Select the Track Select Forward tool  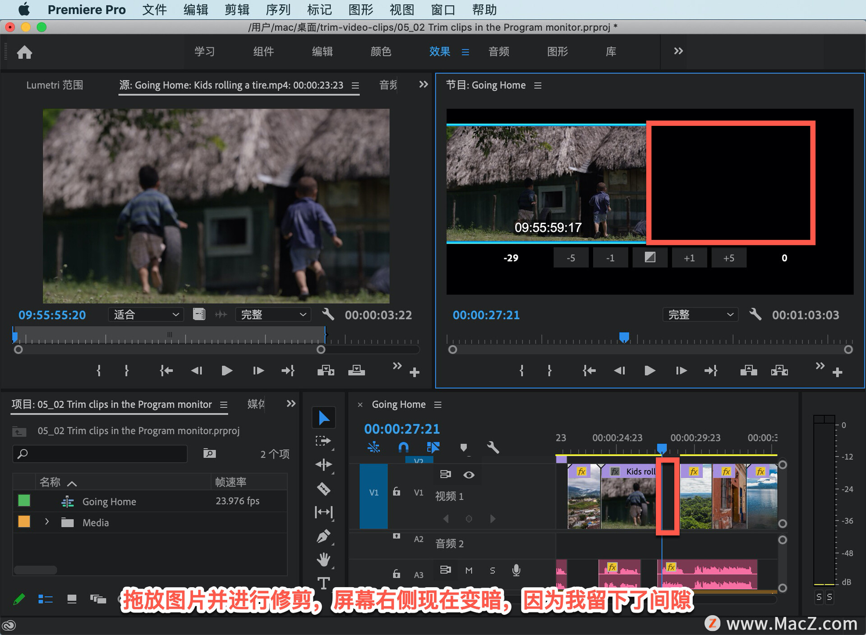click(x=323, y=441)
